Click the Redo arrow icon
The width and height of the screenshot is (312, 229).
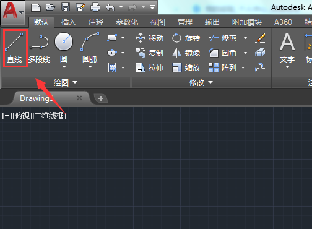point(132,8)
